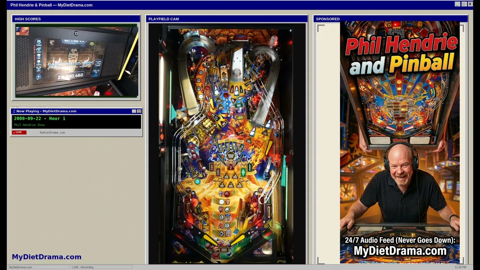This screenshot has height=270, width=480.
Task: Click MyDietDrama.com URL in the sponsored ad
Action: tap(400, 251)
